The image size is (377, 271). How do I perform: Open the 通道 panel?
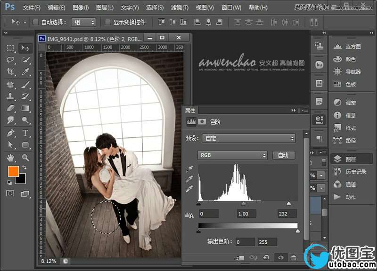point(344,184)
